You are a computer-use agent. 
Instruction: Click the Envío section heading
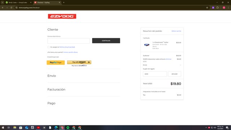tap(52, 76)
